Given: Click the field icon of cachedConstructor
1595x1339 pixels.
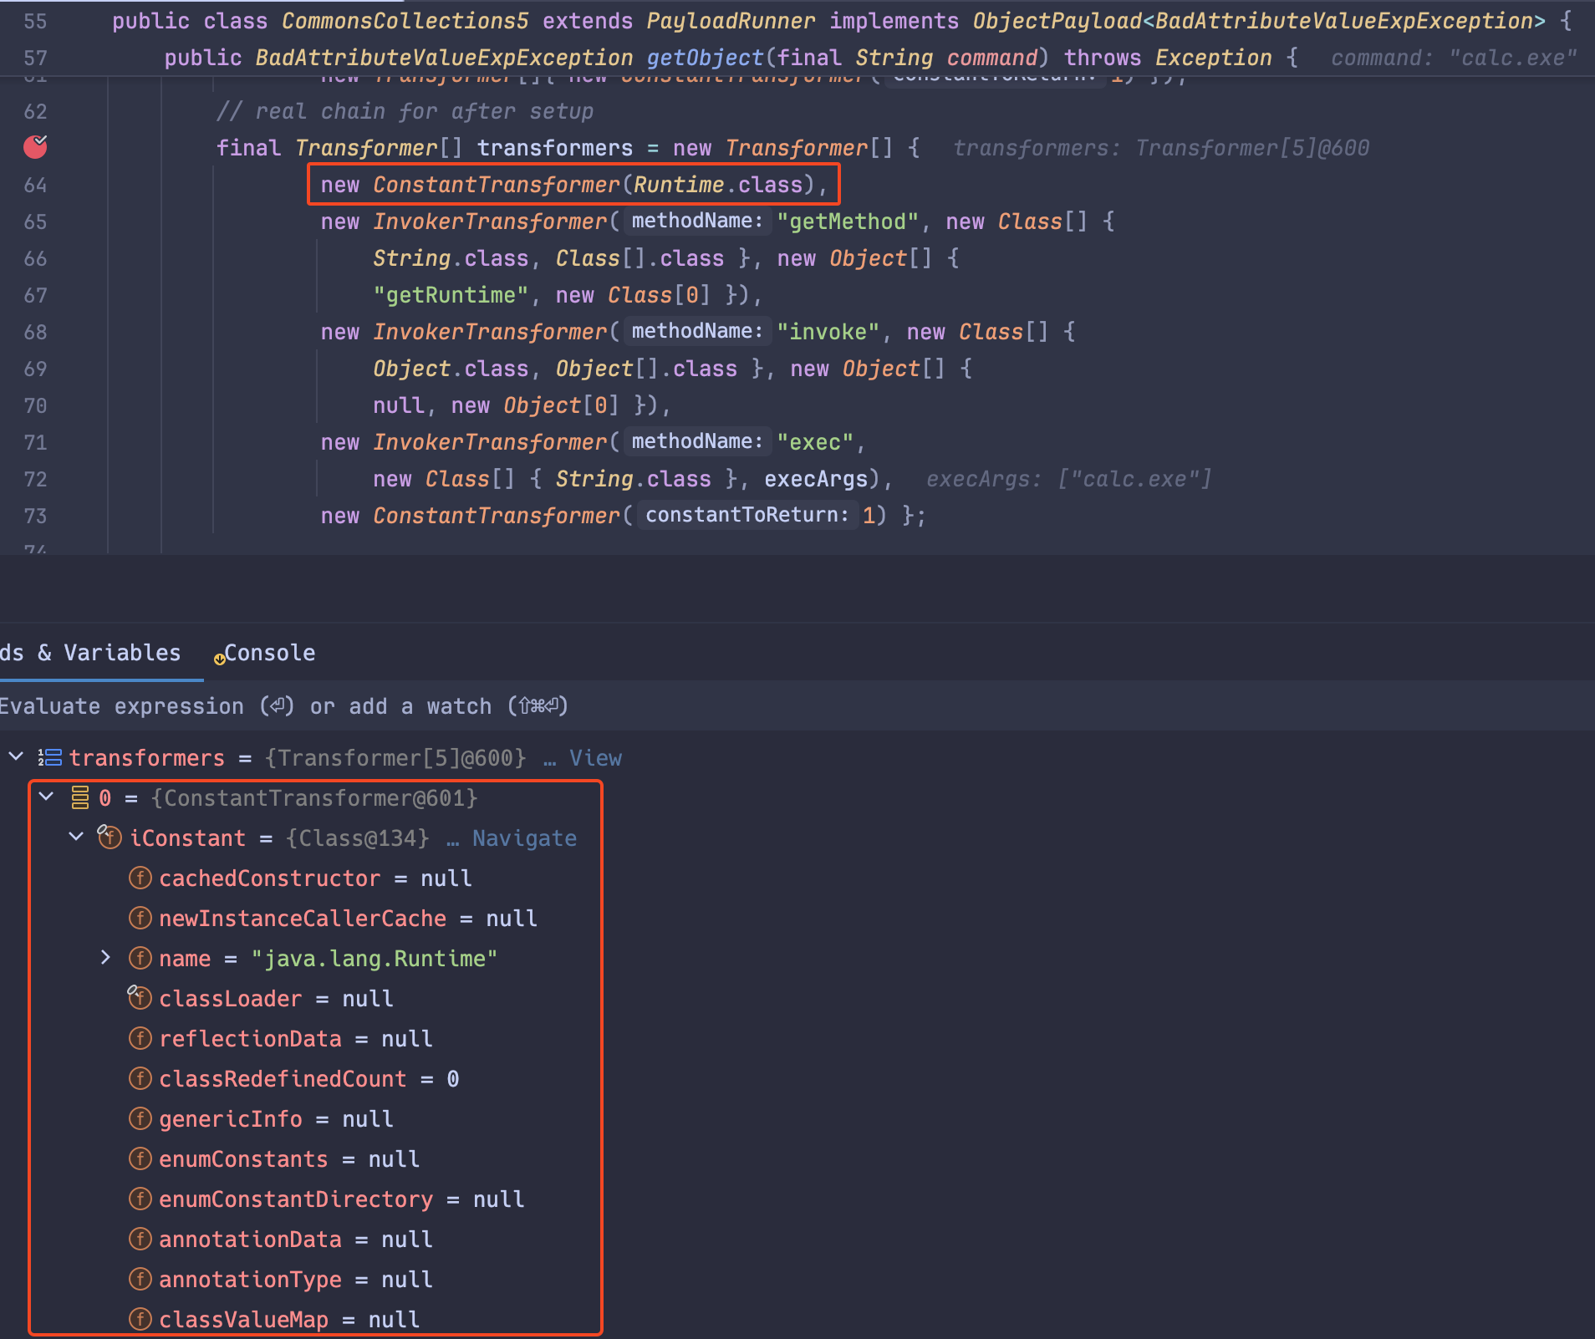Looking at the screenshot, I should [x=140, y=878].
